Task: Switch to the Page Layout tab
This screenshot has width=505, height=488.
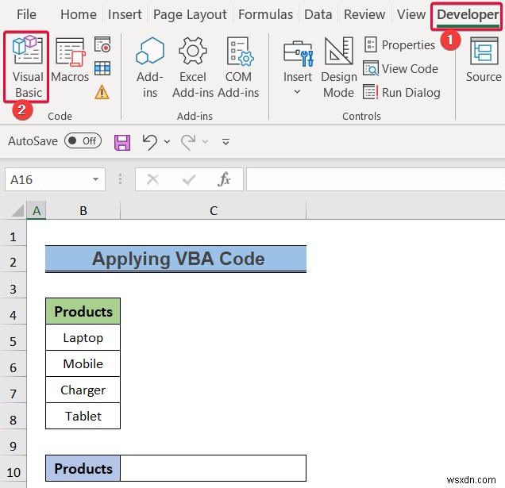Action: [190, 14]
